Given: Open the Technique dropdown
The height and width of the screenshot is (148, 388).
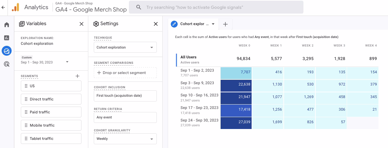Looking at the screenshot, I should (x=125, y=47).
